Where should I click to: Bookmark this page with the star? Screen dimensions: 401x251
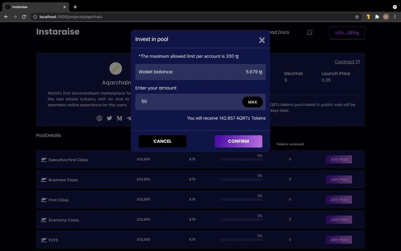(357, 17)
